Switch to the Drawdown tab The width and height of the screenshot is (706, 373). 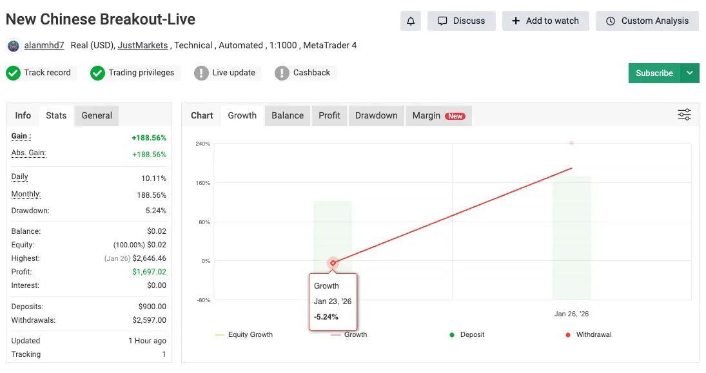point(377,115)
